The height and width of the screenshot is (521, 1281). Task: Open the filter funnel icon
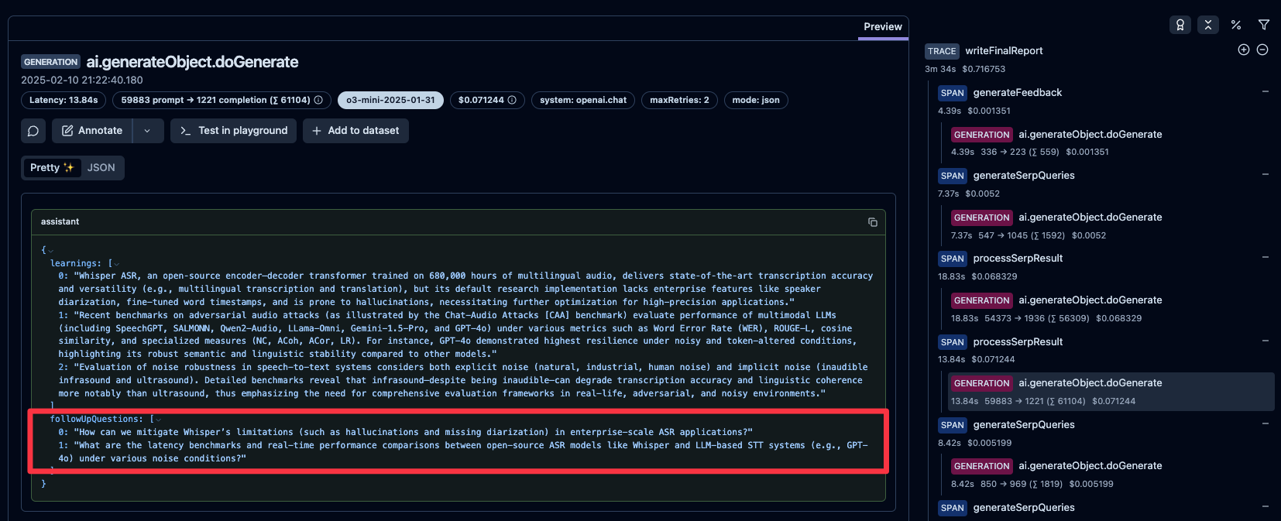click(x=1264, y=25)
